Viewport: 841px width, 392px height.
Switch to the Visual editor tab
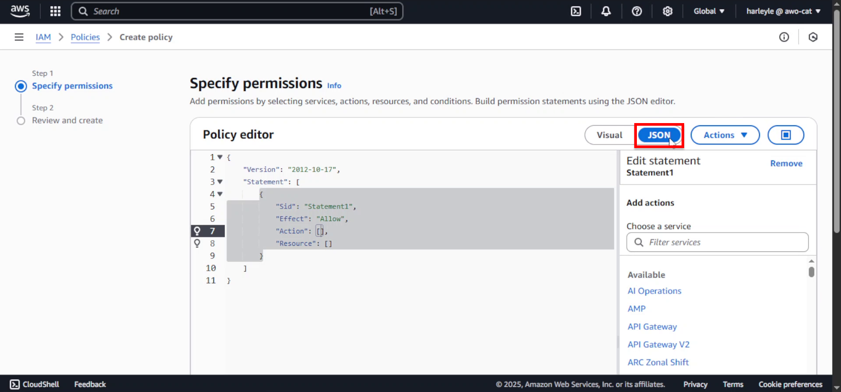pos(609,135)
